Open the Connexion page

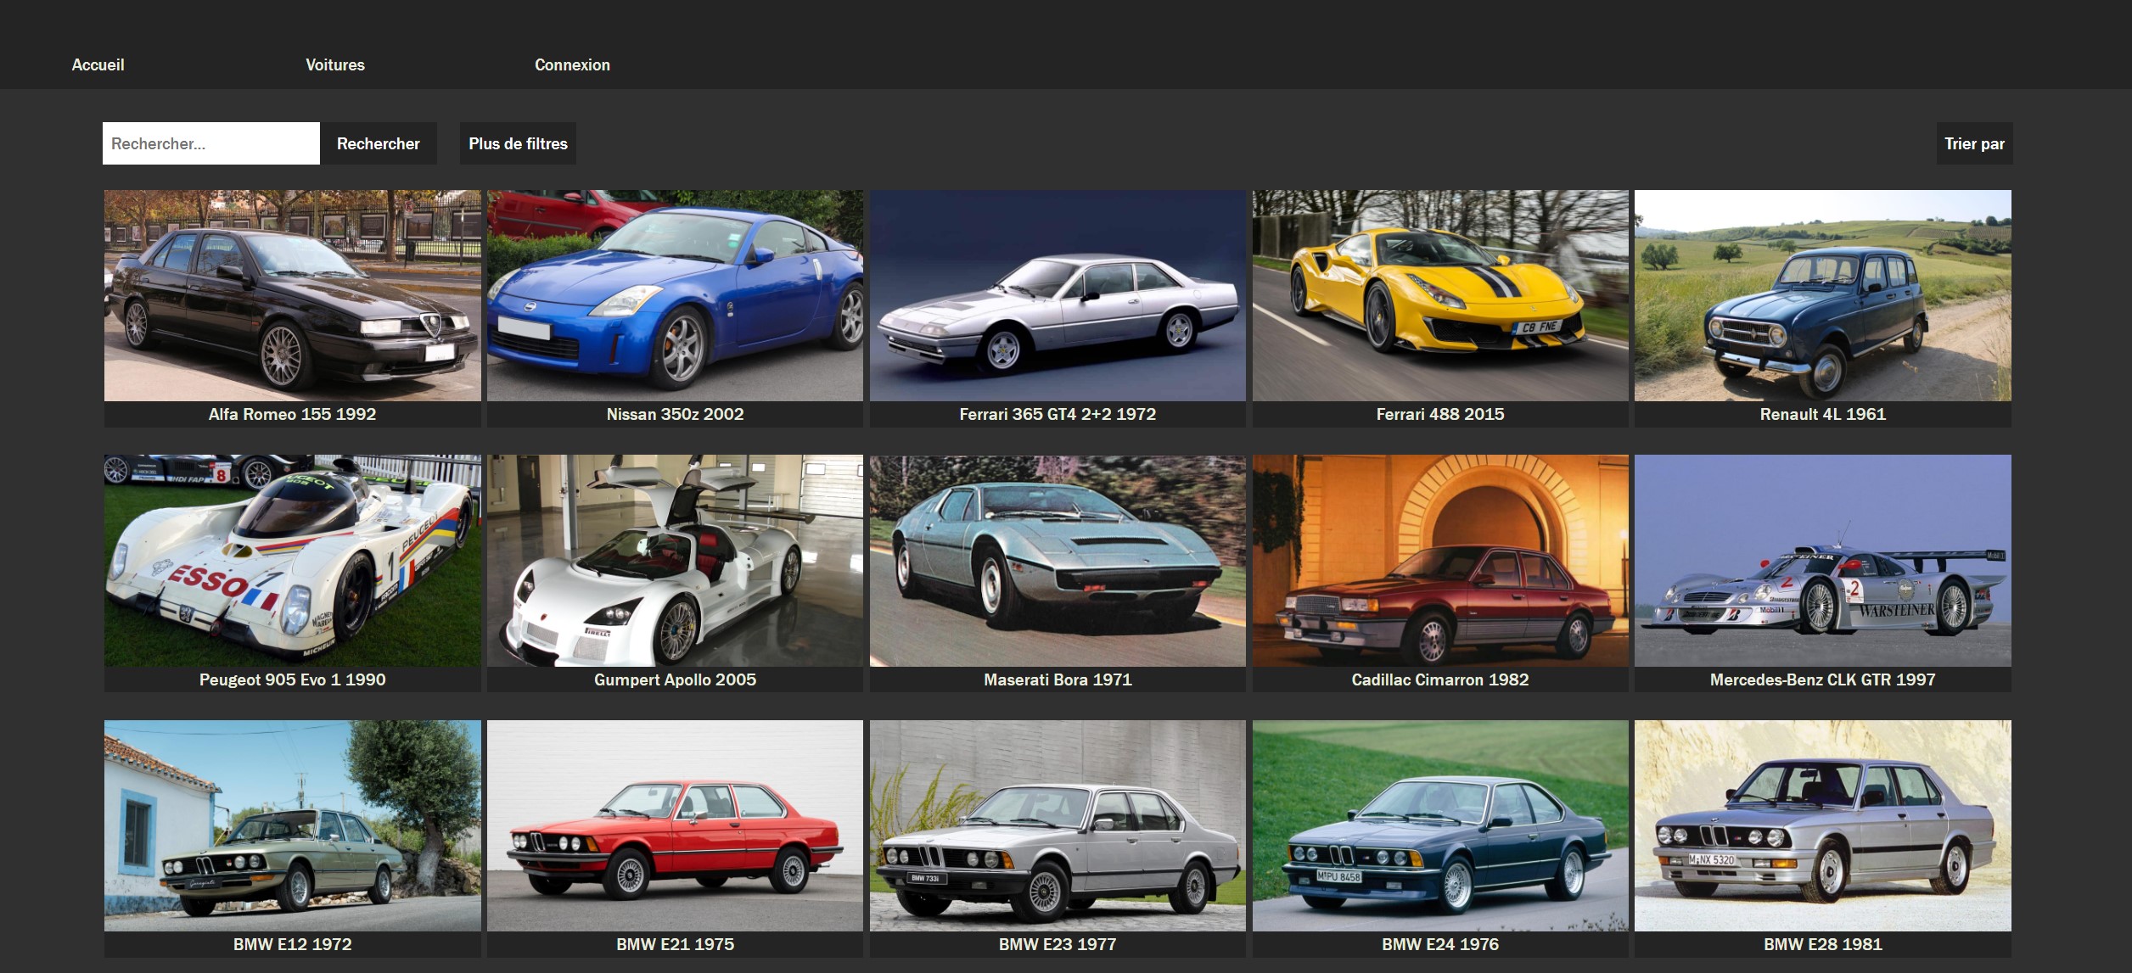pyautogui.click(x=572, y=65)
